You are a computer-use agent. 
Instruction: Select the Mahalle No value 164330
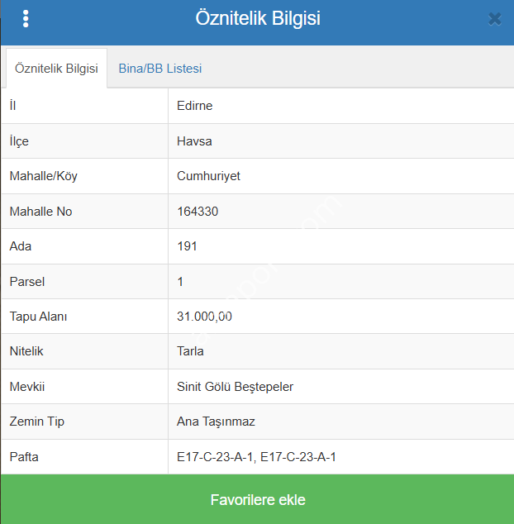[198, 212]
